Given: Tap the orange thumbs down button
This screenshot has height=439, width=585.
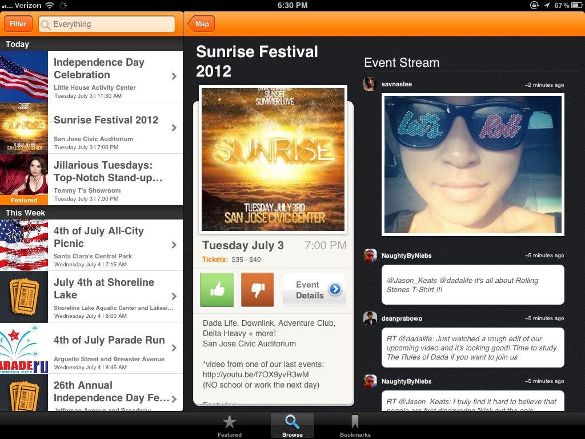Looking at the screenshot, I should [258, 290].
